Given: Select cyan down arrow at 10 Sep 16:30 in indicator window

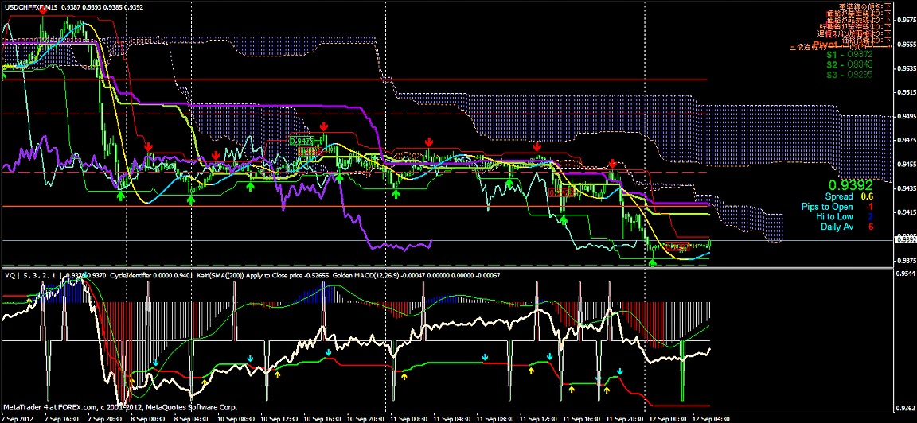Looking at the screenshot, I should point(328,353).
